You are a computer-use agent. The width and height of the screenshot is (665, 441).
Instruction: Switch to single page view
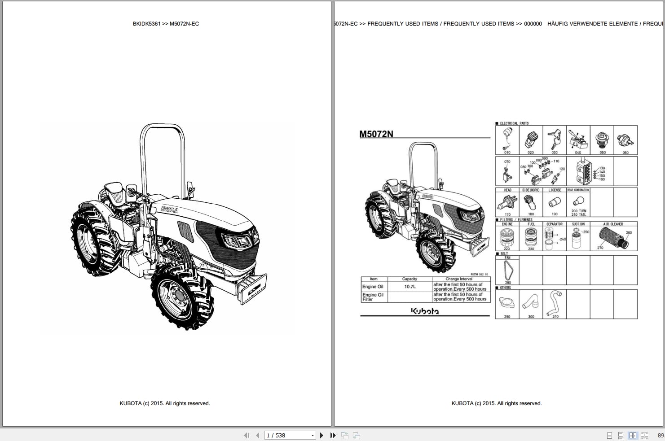coord(609,435)
